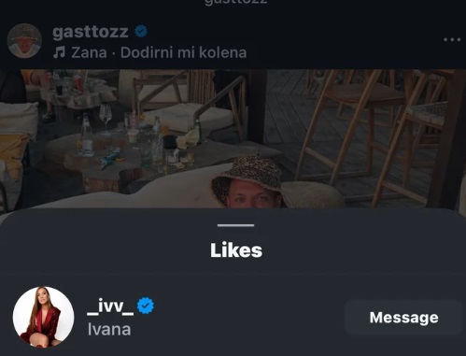
Task: Tap the music note icon beside Zana
Action: tap(59, 52)
